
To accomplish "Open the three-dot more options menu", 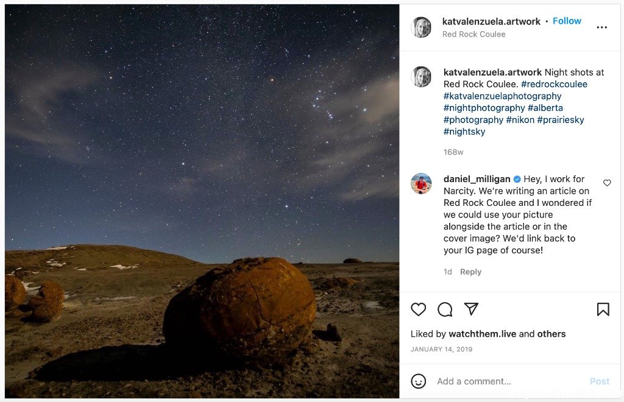I will (601, 27).
